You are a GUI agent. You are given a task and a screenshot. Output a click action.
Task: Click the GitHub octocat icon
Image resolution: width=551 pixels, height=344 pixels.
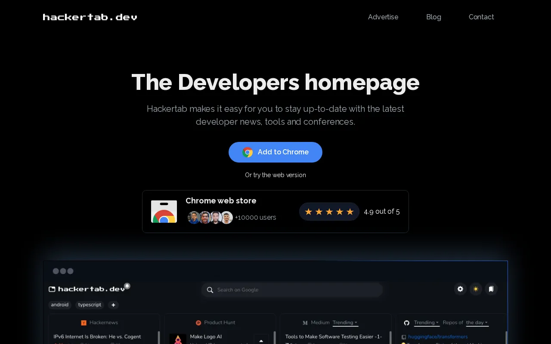(406, 322)
